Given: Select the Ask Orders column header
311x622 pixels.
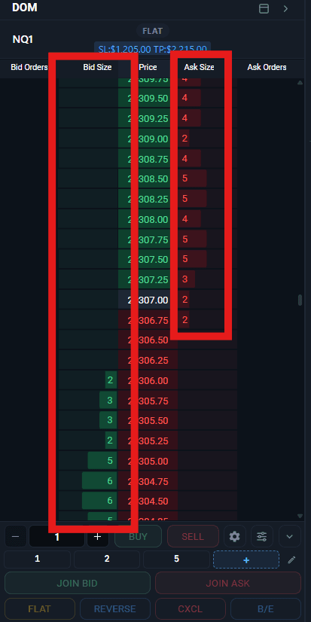Looking at the screenshot, I should pos(267,67).
